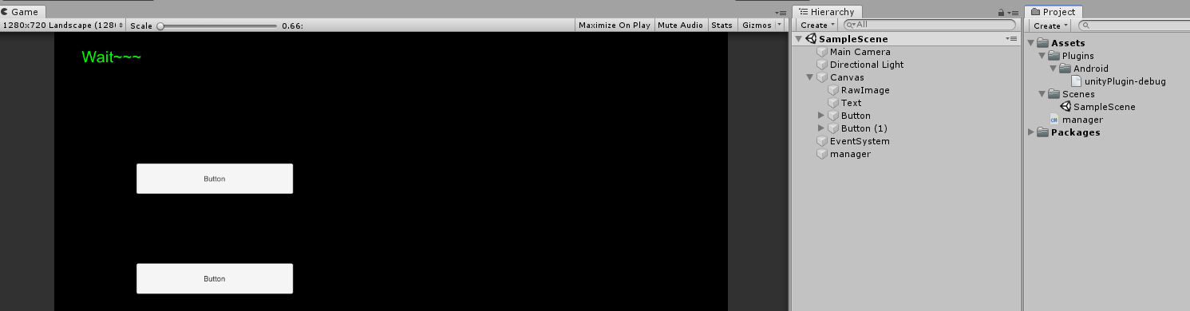Open the SampleScene row context menu icon

coord(1011,39)
